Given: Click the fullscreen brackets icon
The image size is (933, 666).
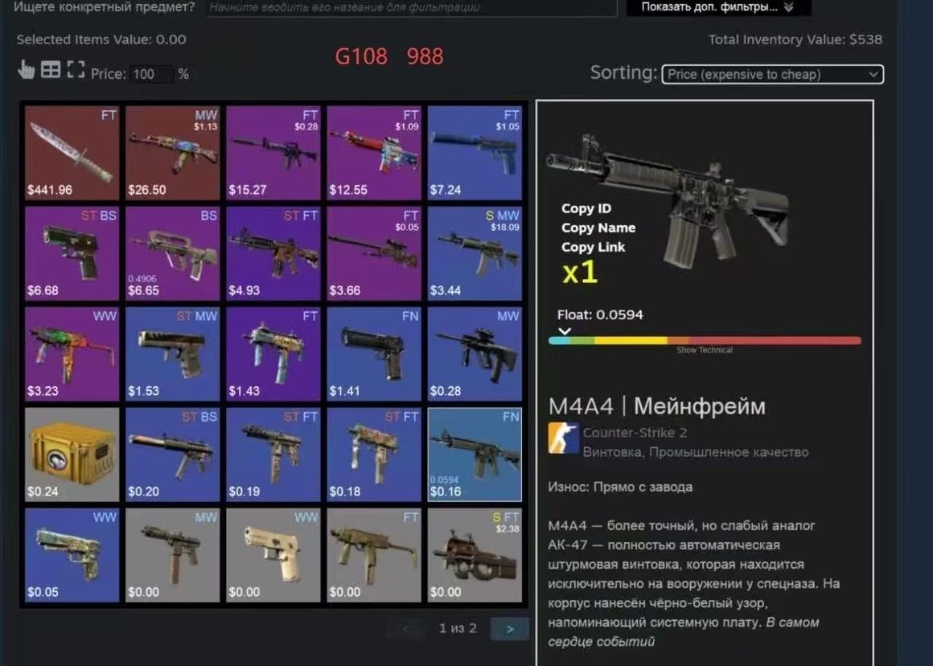Looking at the screenshot, I should [x=76, y=70].
